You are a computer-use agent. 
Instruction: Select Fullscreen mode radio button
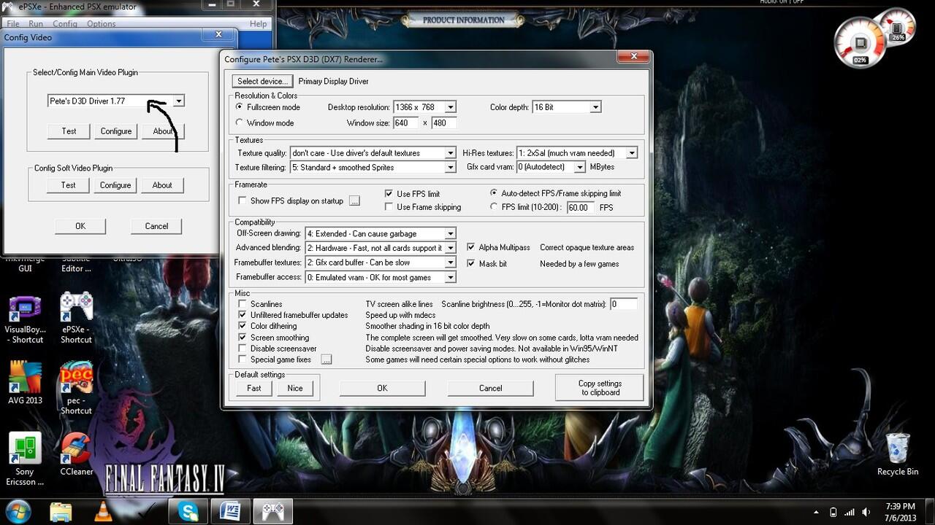tap(240, 107)
